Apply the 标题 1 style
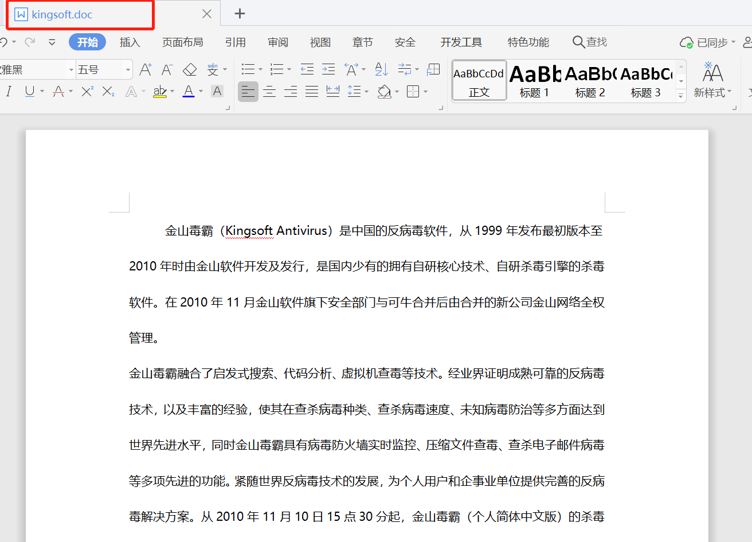Screen dimensions: 752x542 (x=534, y=81)
